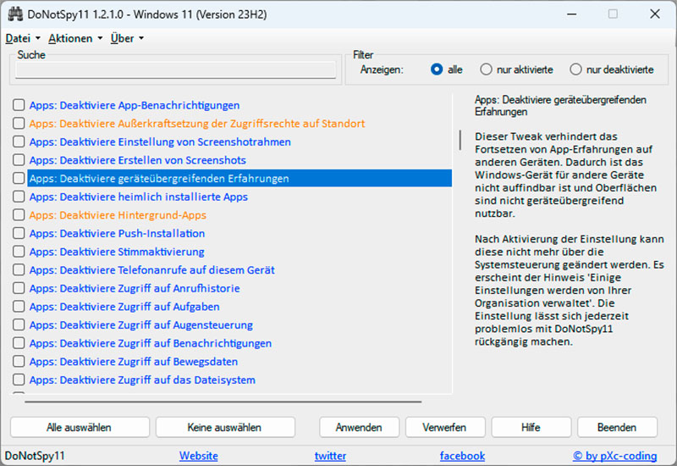Click the tweak list horizontal scrollbar
Screen dimensions: 677x466
[223, 402]
